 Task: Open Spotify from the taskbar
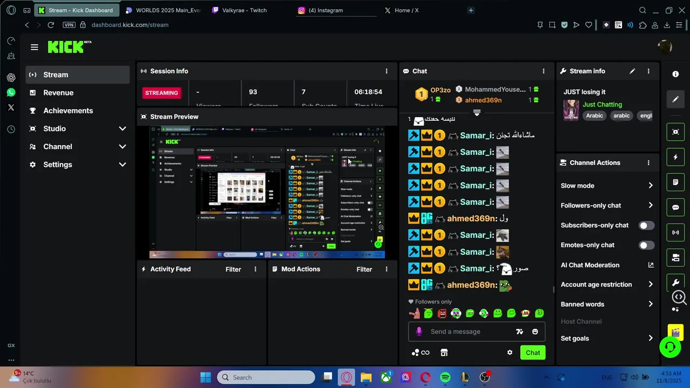coord(445,377)
